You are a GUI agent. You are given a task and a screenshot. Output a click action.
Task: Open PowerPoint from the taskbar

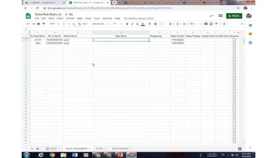click(120, 155)
